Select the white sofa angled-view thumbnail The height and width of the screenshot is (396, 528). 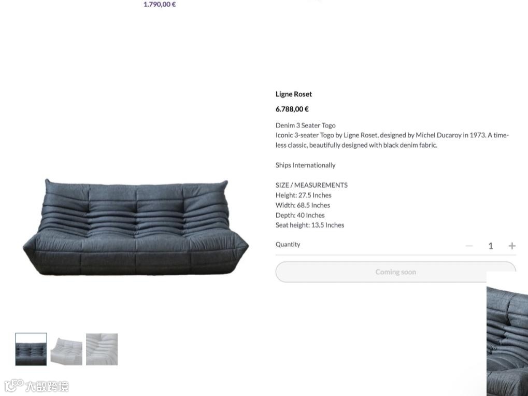point(66,349)
